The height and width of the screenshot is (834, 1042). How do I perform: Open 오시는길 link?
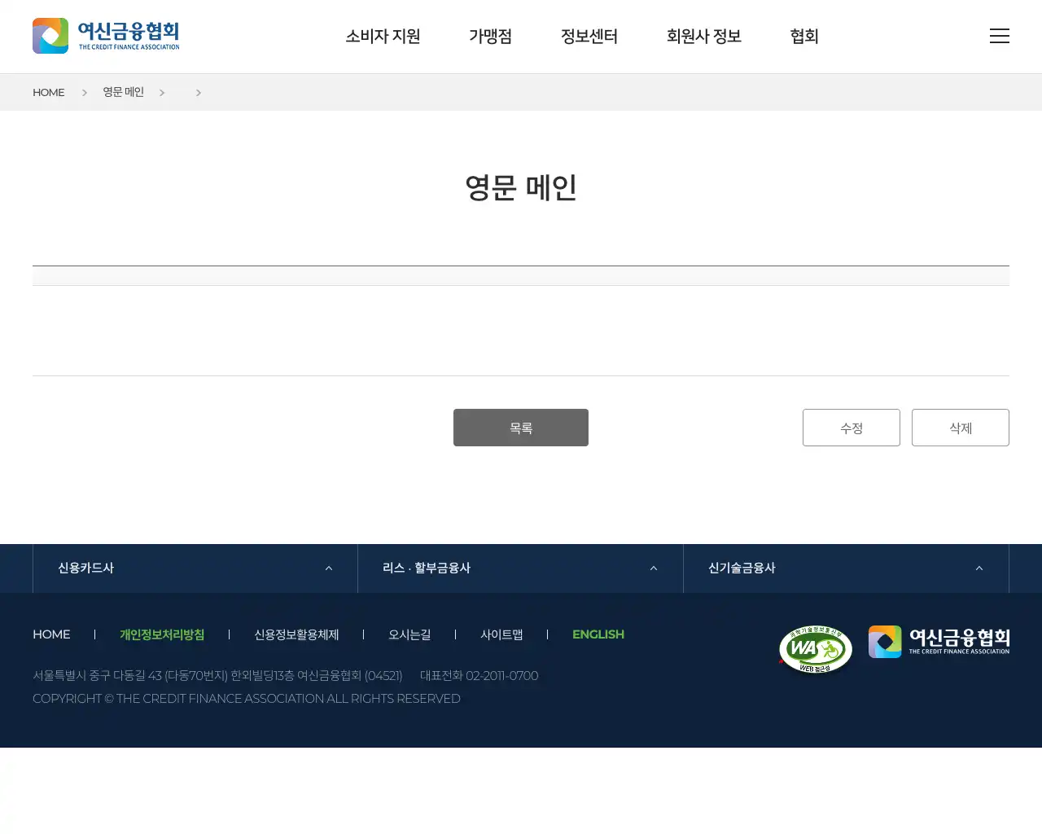click(x=409, y=634)
